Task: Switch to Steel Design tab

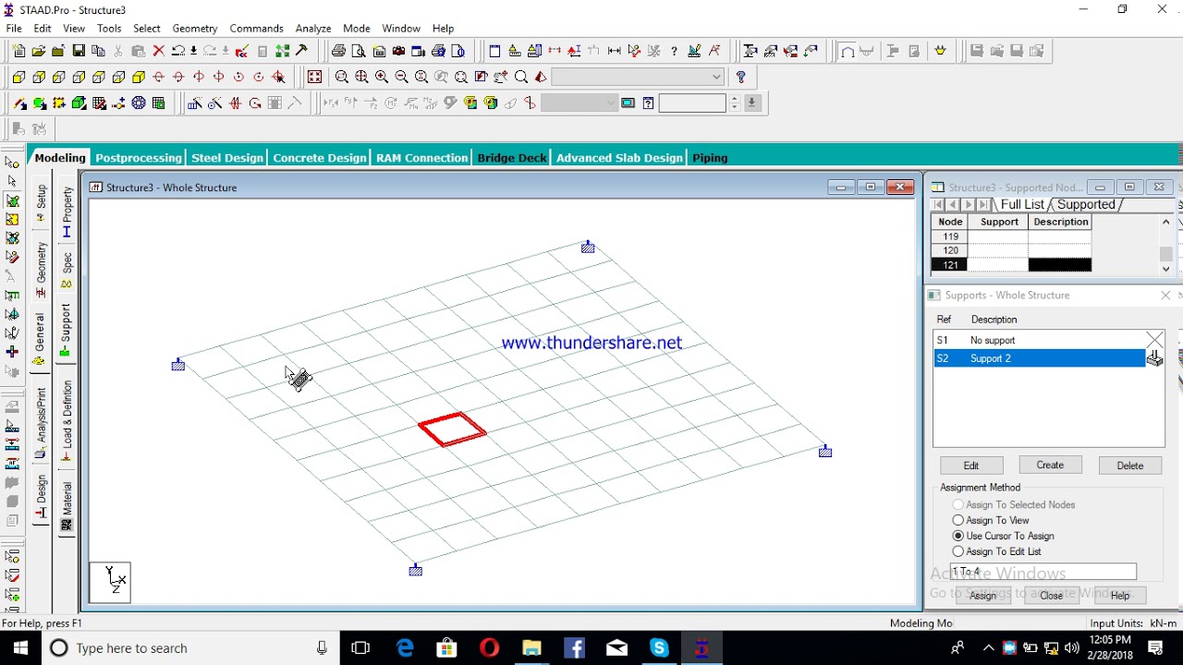Action: coord(227,158)
